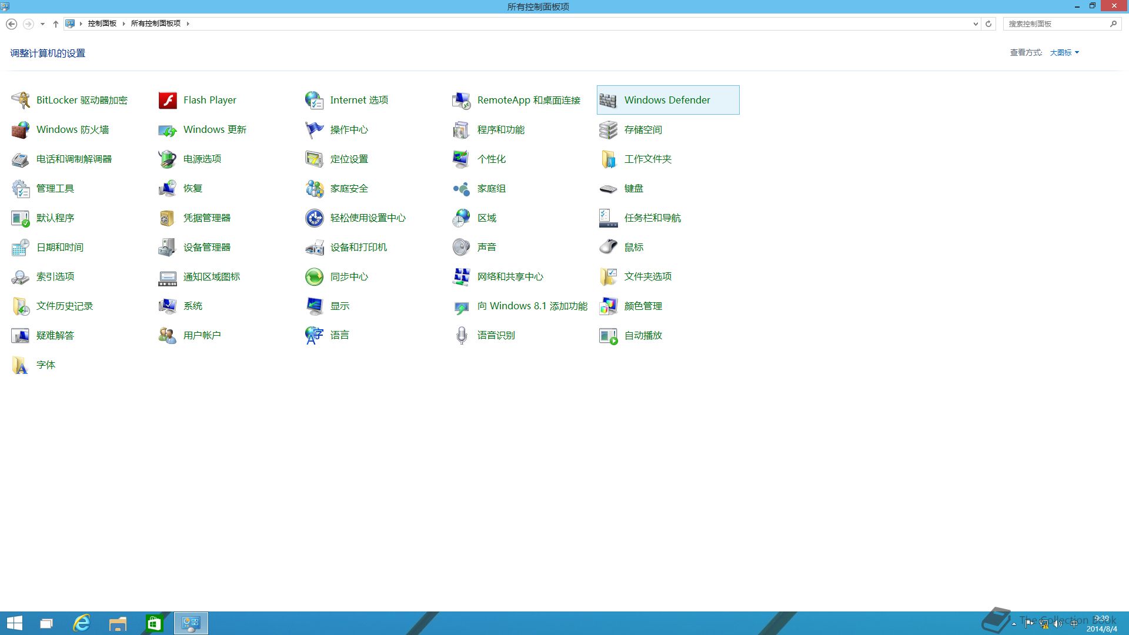Go back with the Back arrow button
1129x635 pixels.
point(11,24)
